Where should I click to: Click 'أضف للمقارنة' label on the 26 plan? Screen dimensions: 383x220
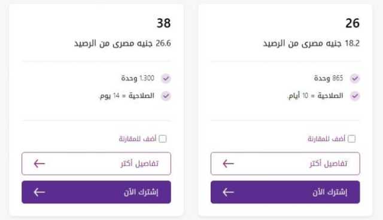coord(326,139)
